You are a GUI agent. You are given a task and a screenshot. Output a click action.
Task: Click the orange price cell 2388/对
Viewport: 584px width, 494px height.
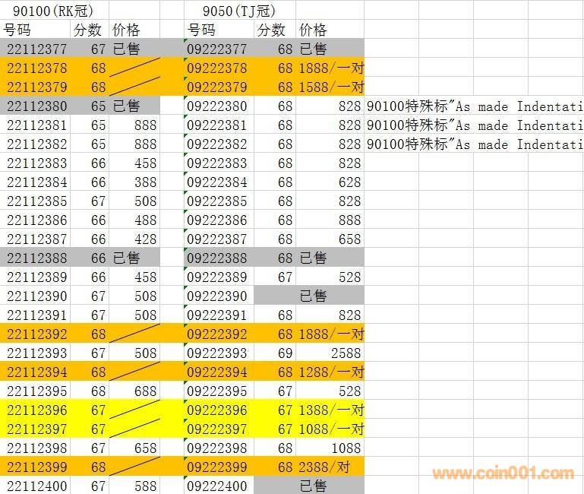pos(330,467)
